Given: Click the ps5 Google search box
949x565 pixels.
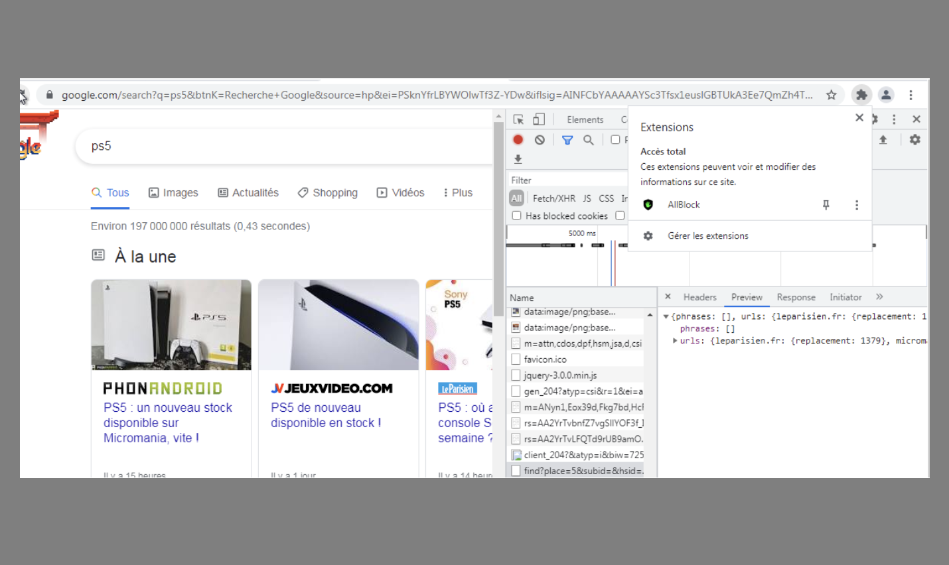Looking at the screenshot, I should click(285, 146).
